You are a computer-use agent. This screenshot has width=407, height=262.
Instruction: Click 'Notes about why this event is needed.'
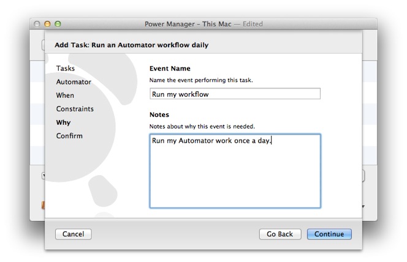point(202,126)
